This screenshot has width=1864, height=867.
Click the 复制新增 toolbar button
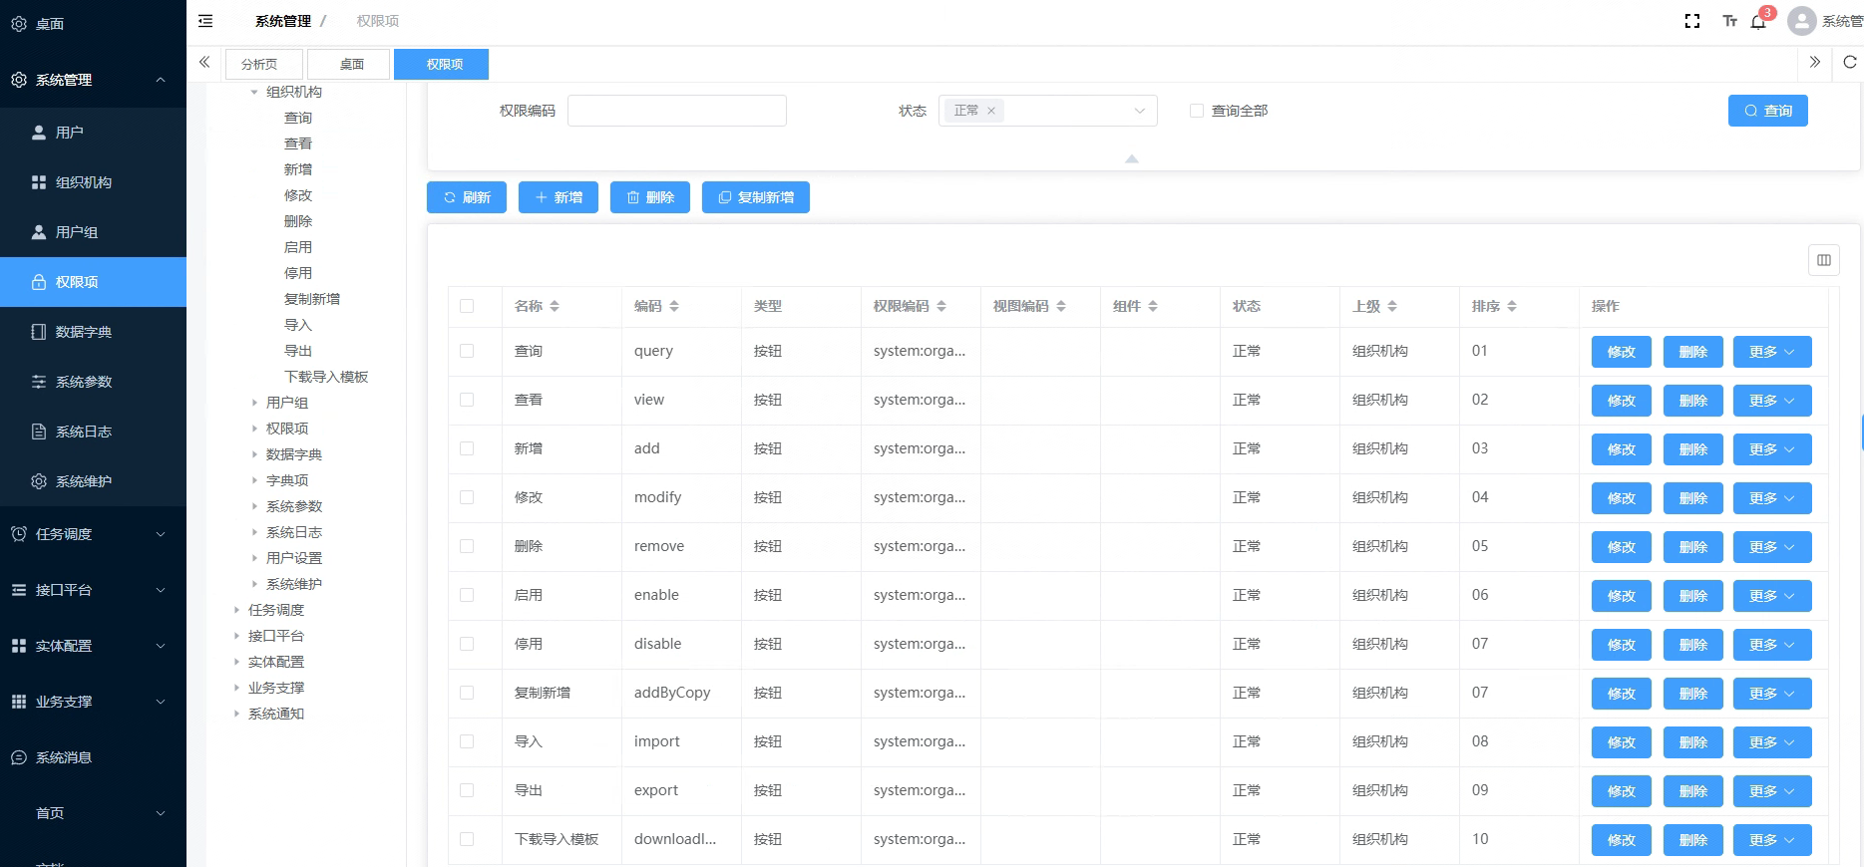tap(756, 197)
